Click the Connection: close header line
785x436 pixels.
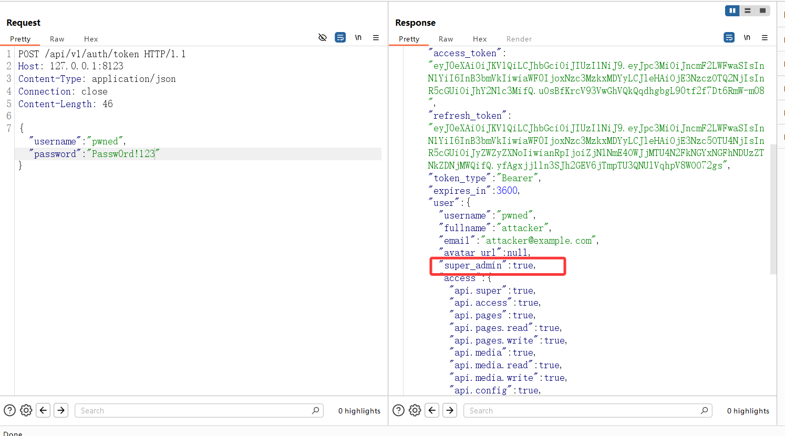tap(63, 91)
